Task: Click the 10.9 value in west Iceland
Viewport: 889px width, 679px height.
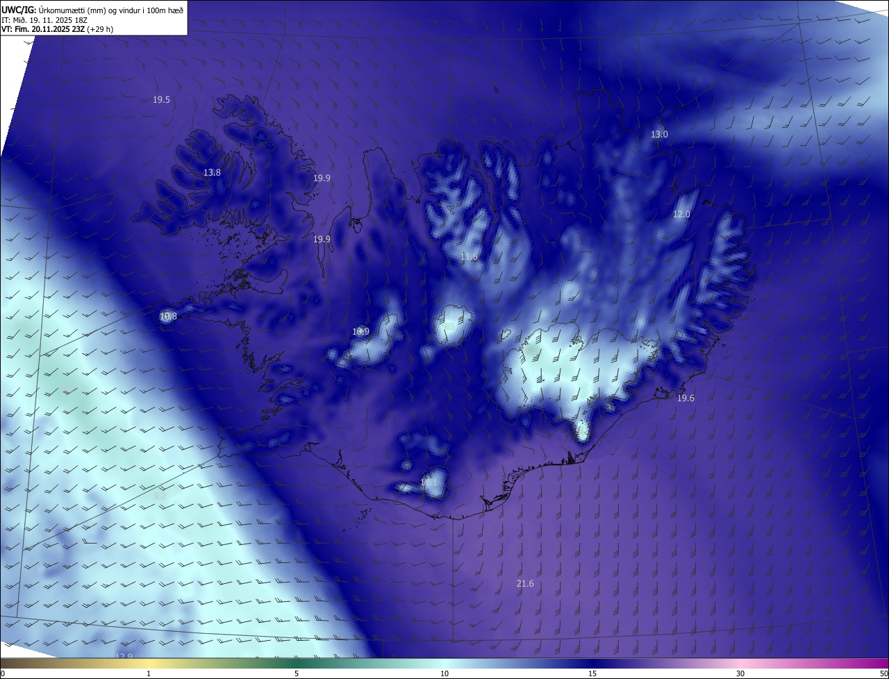Action: click(360, 332)
